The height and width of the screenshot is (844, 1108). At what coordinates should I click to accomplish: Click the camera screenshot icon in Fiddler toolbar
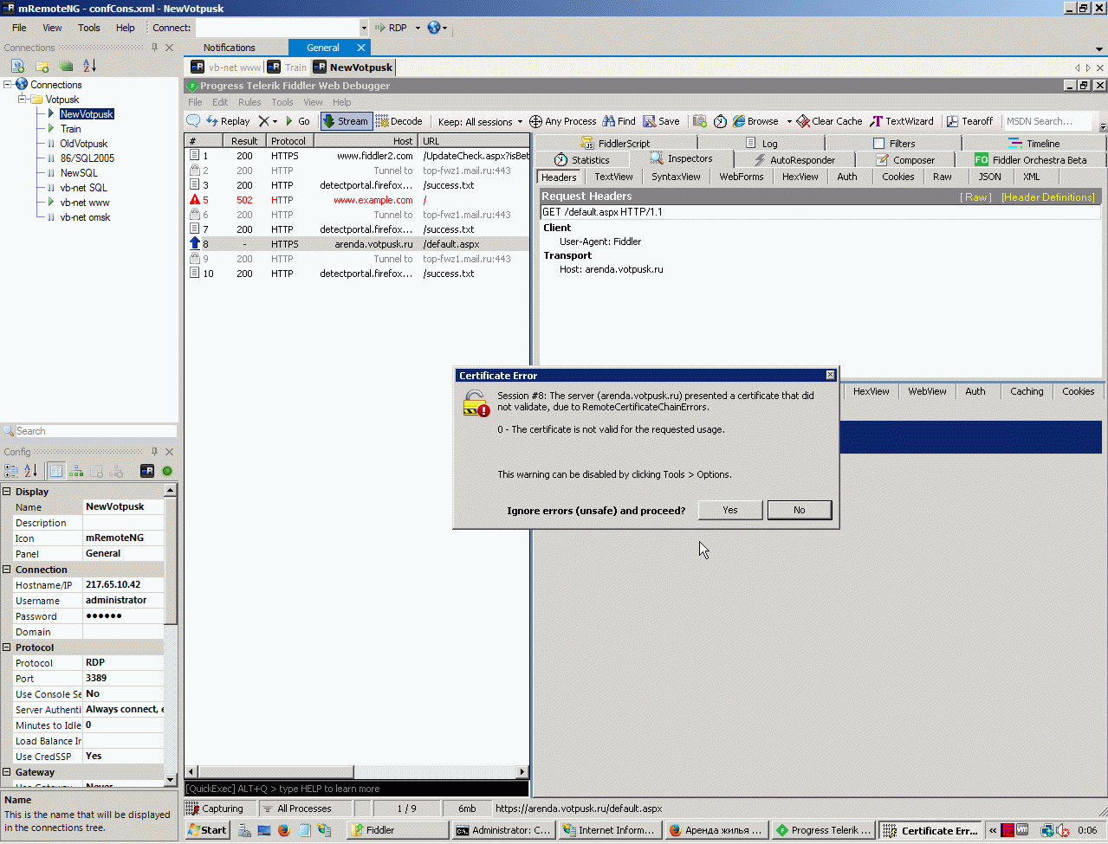click(x=700, y=121)
